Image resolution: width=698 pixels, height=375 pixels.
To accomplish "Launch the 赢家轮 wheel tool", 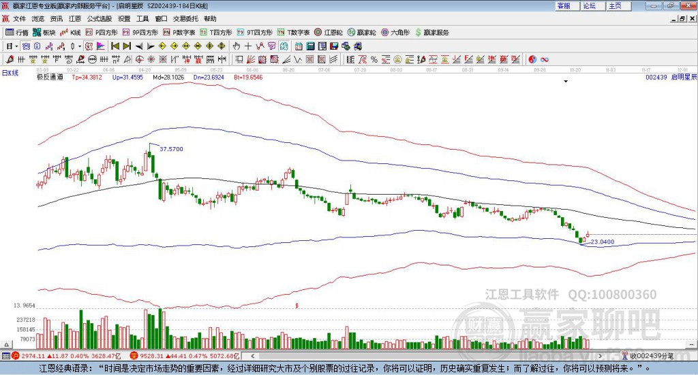I will pos(361,33).
